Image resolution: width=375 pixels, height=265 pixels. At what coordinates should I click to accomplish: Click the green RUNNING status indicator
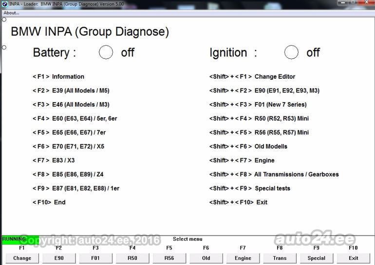(x=20, y=240)
